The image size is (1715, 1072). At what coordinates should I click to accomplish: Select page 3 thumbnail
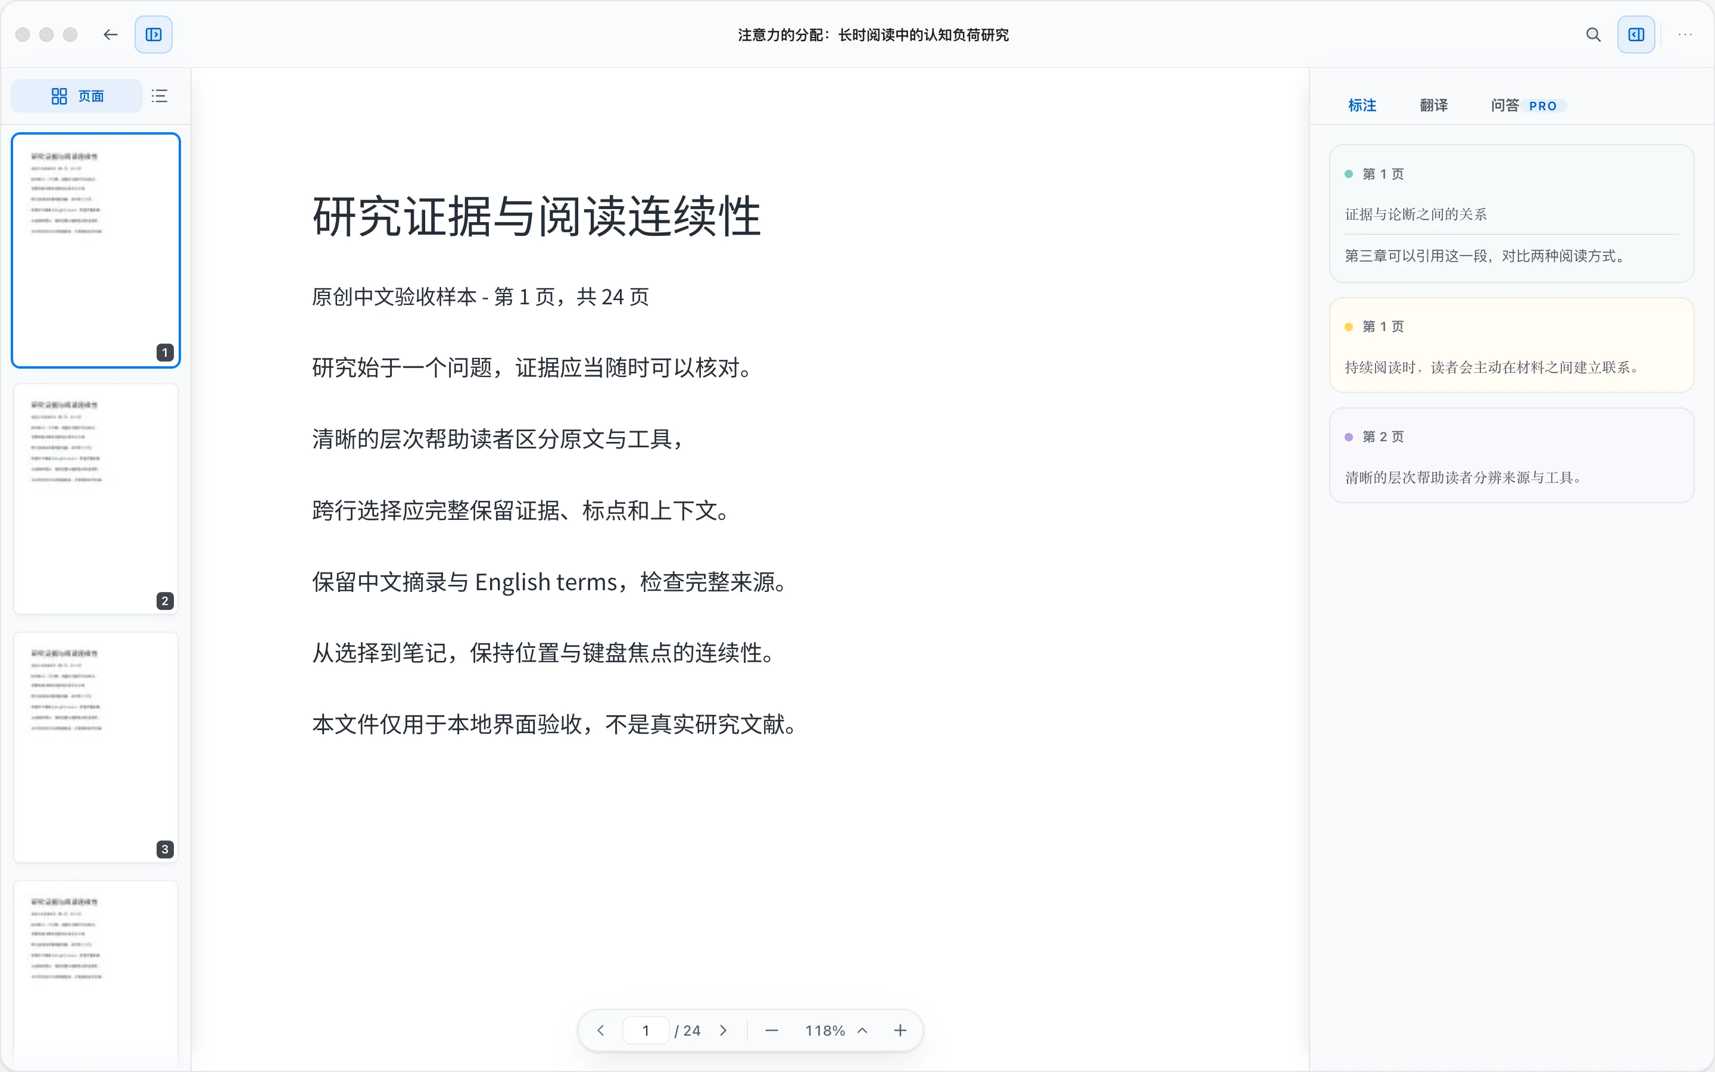[96, 747]
